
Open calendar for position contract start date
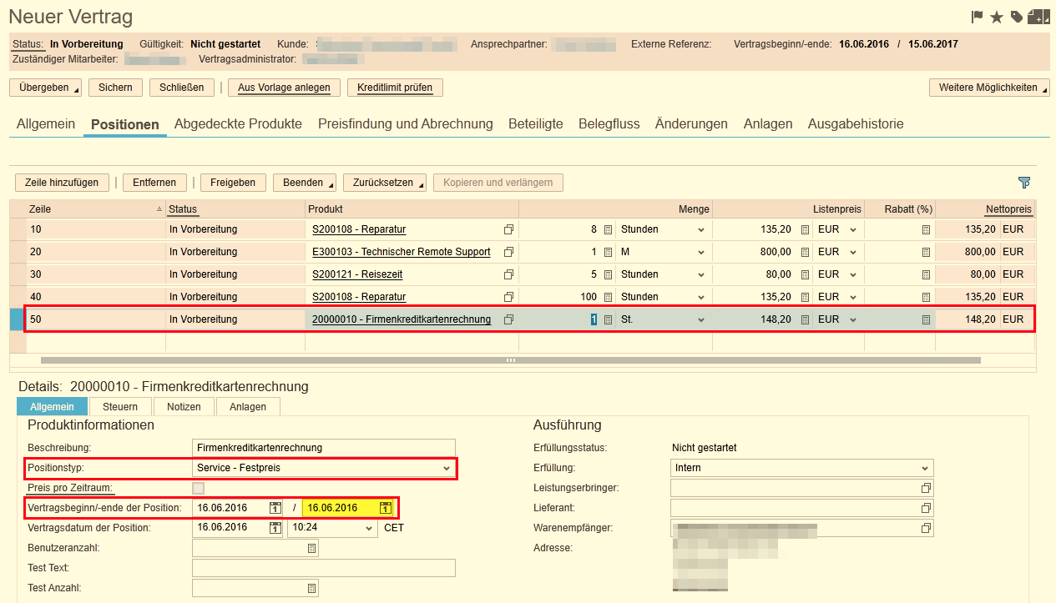tap(275, 508)
